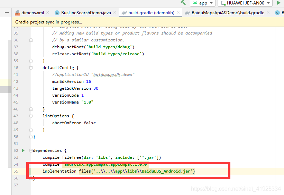Click line number 55 in gutter
Screen dimensions: 284x195
16,171
